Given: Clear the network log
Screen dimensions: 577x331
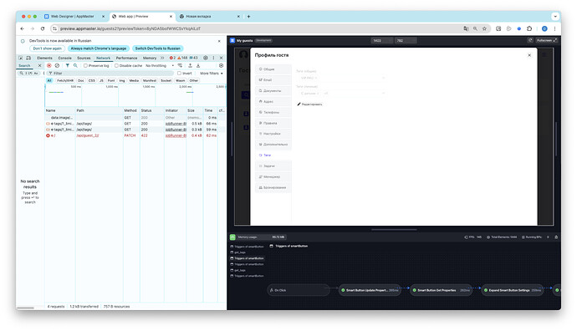Looking at the screenshot, I should [x=57, y=65].
